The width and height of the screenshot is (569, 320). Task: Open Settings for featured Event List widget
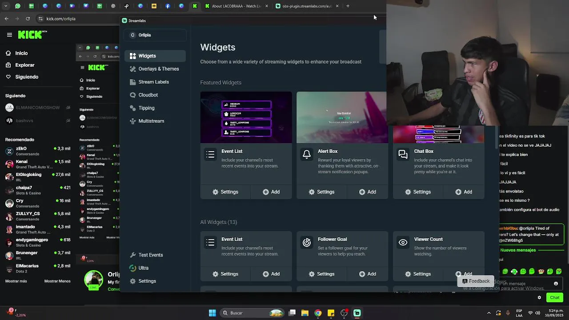coord(225,192)
